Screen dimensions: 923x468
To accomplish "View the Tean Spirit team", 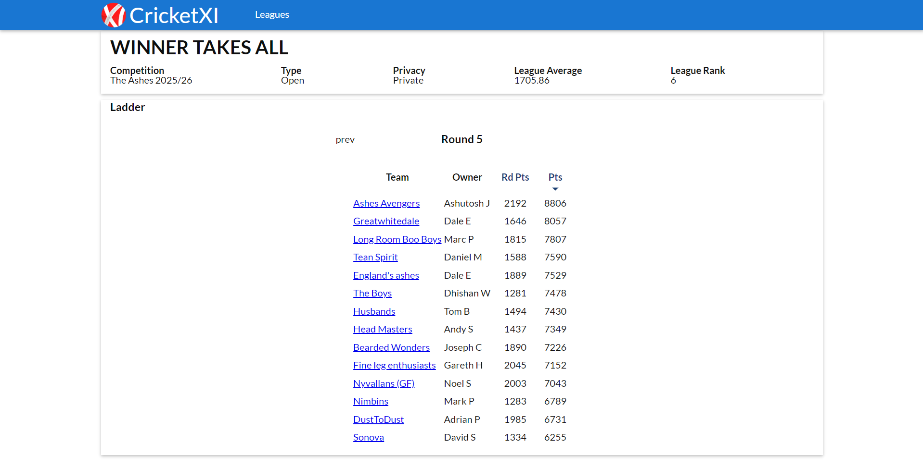I will pos(375,257).
